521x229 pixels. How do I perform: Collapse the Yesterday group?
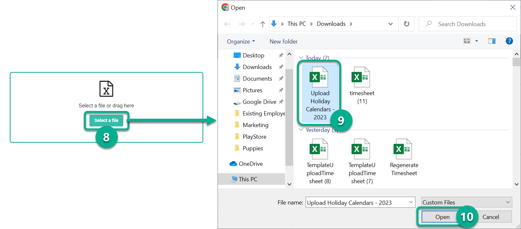(301, 130)
